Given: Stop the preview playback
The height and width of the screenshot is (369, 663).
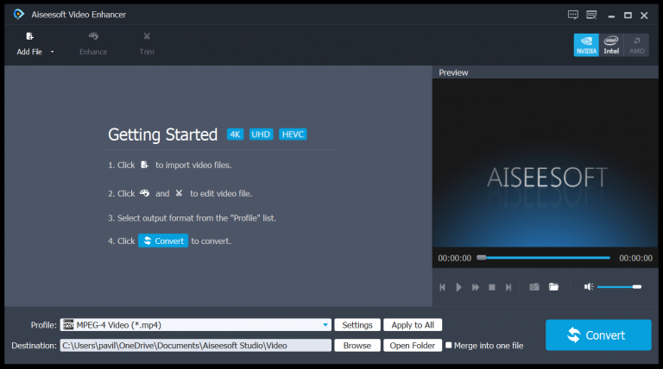Looking at the screenshot, I should 492,287.
